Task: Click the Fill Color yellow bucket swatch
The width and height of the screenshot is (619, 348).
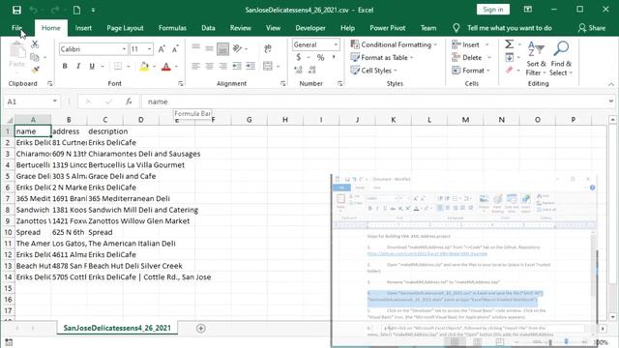Action: (x=144, y=66)
